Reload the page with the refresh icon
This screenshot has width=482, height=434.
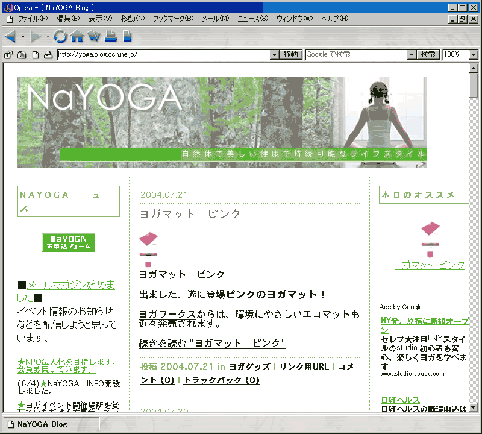[x=60, y=36]
